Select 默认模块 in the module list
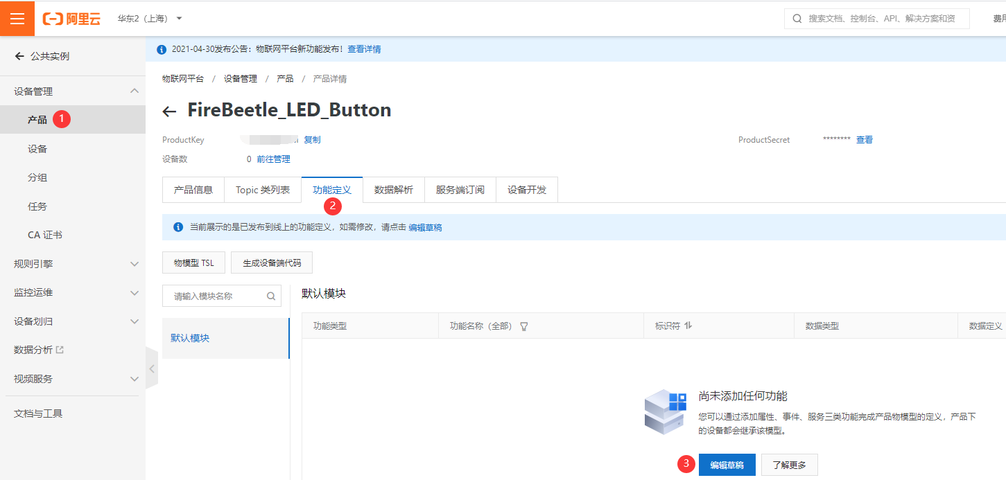1006x480 pixels. pyautogui.click(x=226, y=339)
